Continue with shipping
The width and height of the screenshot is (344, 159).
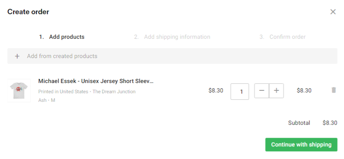click(x=301, y=145)
